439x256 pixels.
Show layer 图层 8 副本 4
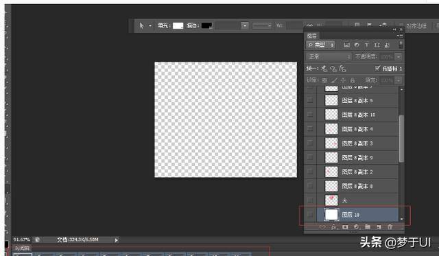[310, 128]
